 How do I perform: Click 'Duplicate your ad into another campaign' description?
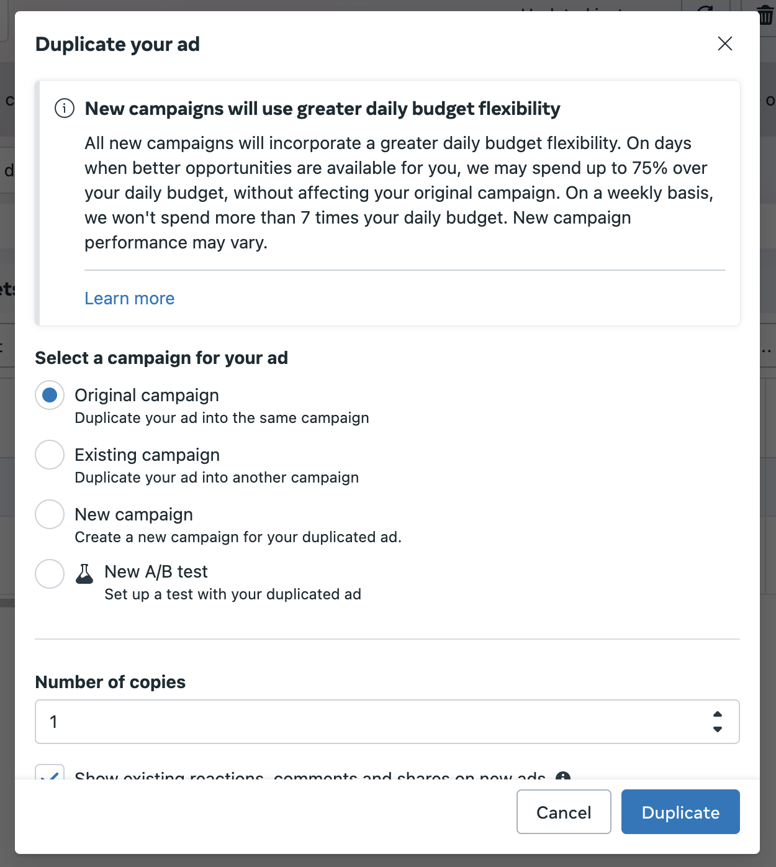click(x=217, y=478)
